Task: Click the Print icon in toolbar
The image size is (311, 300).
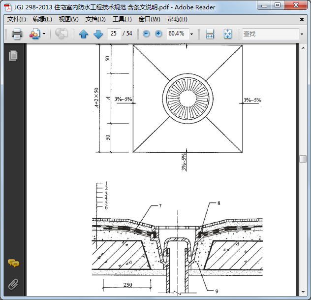Action: pyautogui.click(x=17, y=34)
